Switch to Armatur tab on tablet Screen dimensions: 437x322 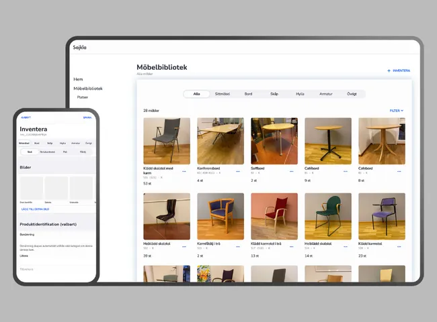coord(326,94)
